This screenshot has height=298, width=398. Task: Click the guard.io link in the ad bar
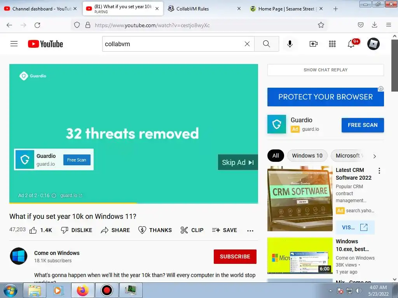(71, 196)
